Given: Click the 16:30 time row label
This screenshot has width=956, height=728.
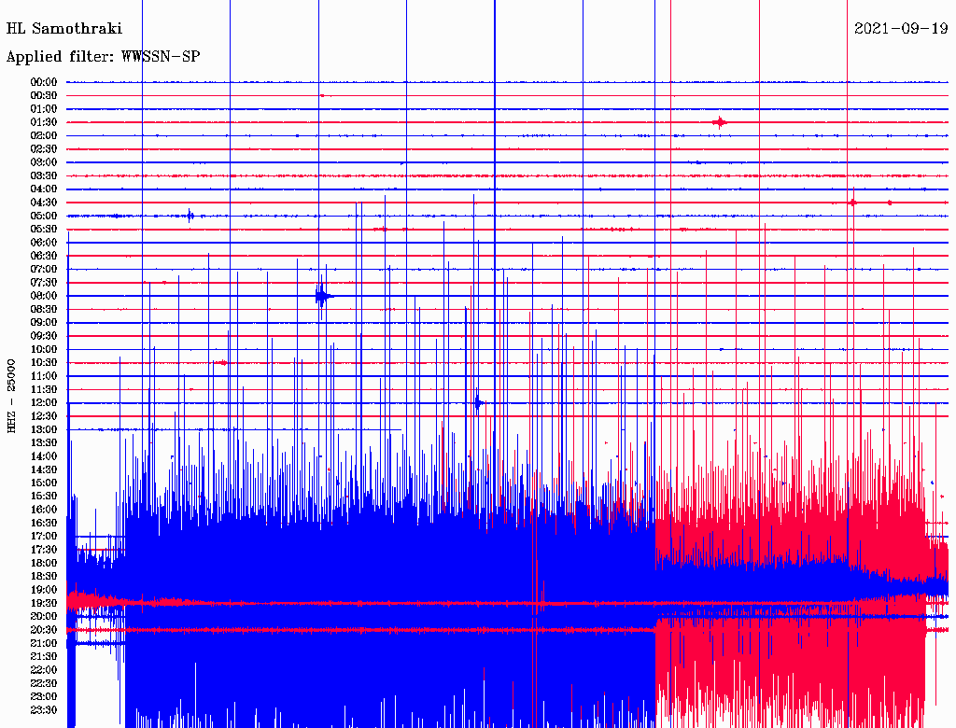Looking at the screenshot, I should pos(44,524).
